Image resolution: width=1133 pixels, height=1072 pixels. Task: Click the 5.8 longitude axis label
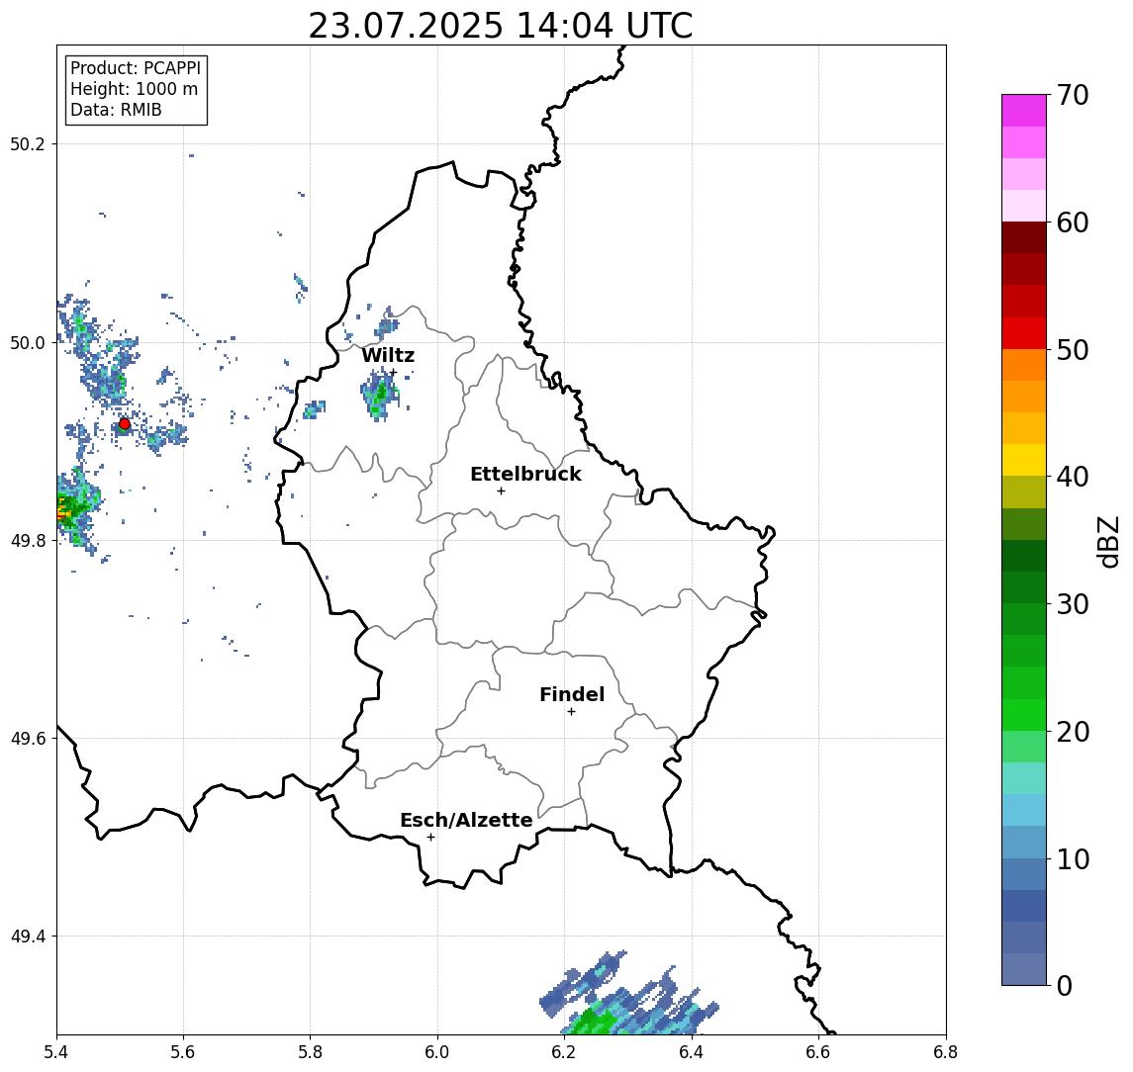311,1052
